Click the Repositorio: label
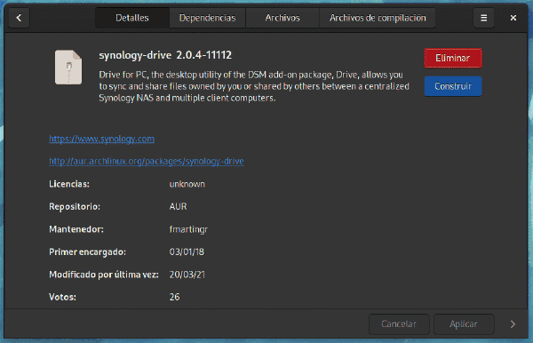The height and width of the screenshot is (343, 533). (75, 207)
